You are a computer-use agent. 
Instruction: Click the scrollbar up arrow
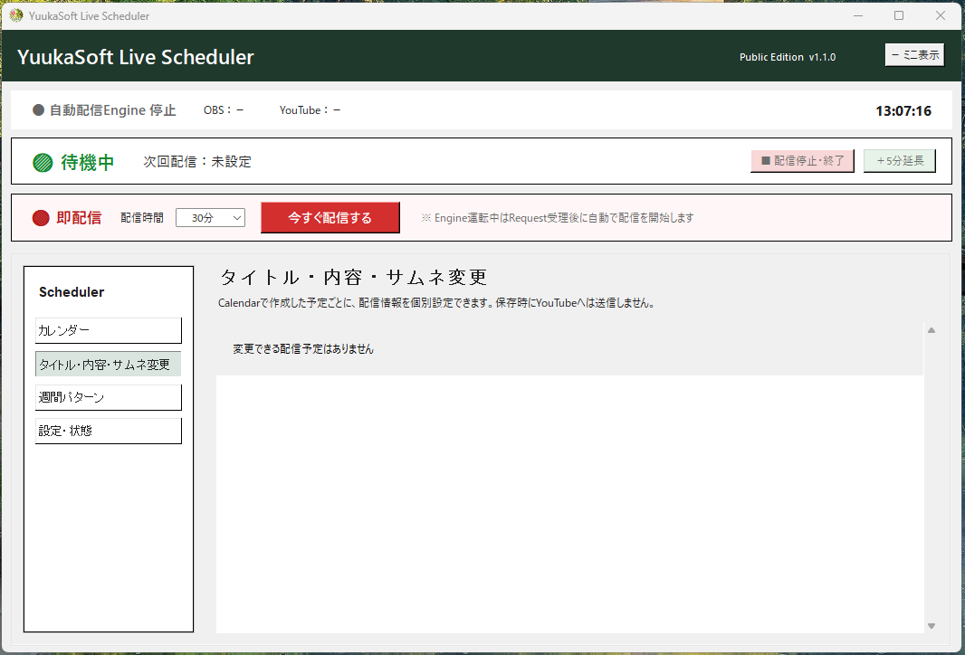click(x=932, y=330)
